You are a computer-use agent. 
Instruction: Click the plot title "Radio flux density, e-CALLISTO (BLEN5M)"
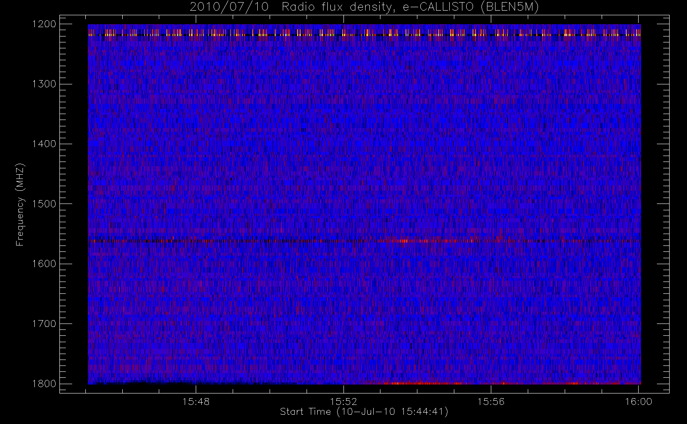[410, 7]
